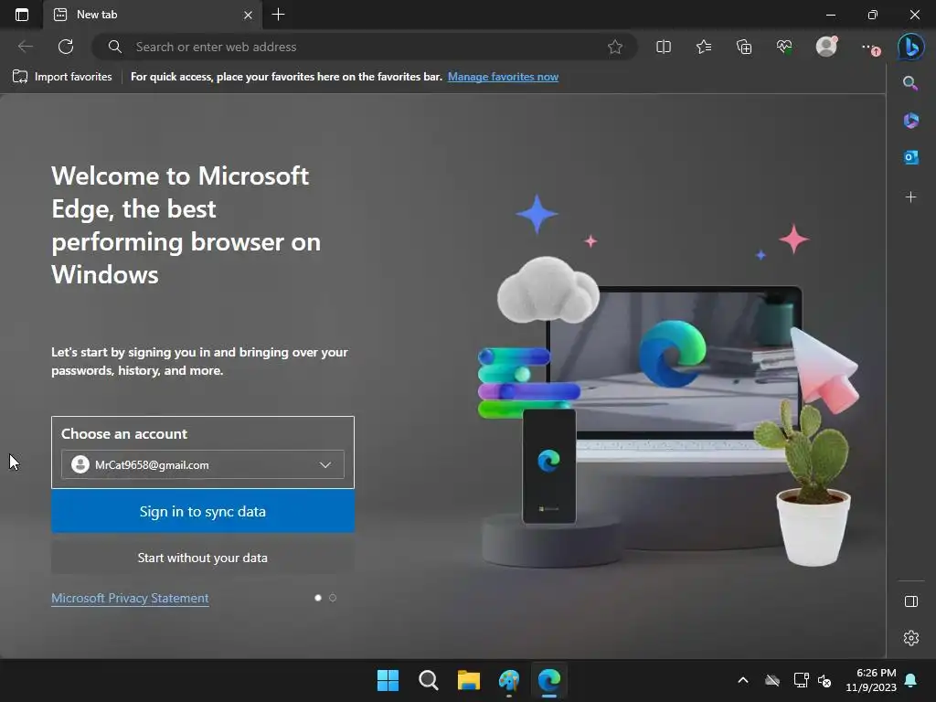The image size is (936, 702).
Task: Open the Paint app in taskbar
Action: [x=508, y=680]
